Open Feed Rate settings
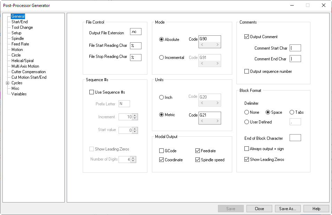 (x=19, y=44)
